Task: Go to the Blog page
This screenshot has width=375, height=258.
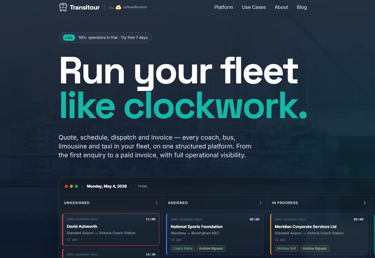Action: pyautogui.click(x=302, y=7)
